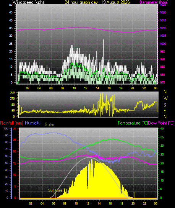
Task: Click the "Barometer (hpa)" axis title
Action: coord(154,2)
